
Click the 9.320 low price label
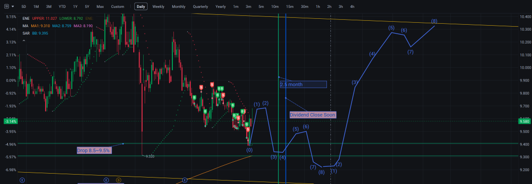coord(150,156)
